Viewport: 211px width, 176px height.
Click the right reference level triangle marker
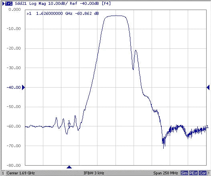coord(208,87)
